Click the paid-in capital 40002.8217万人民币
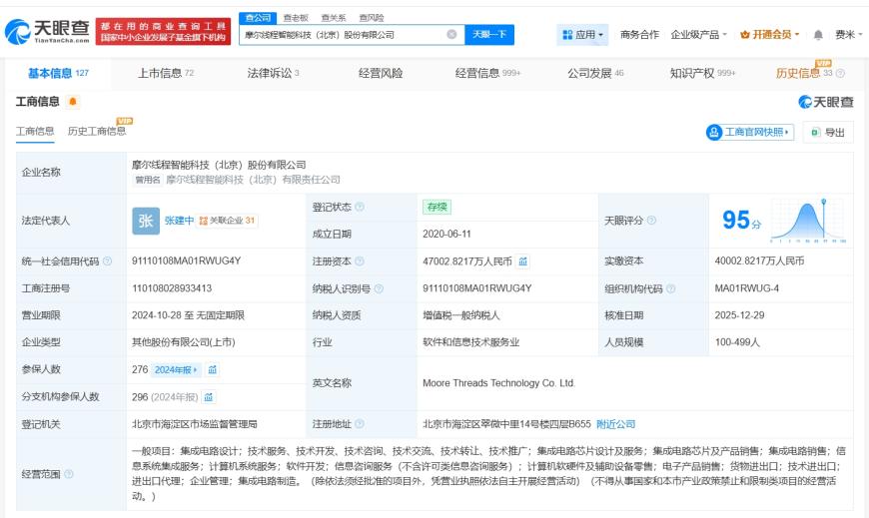This screenshot has width=869, height=518. pyautogui.click(x=759, y=260)
